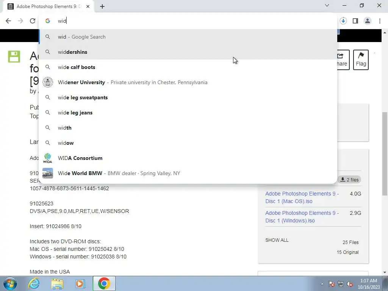Click the search icon beside 'width'
Screen dimensions: 388x291
click(47, 128)
